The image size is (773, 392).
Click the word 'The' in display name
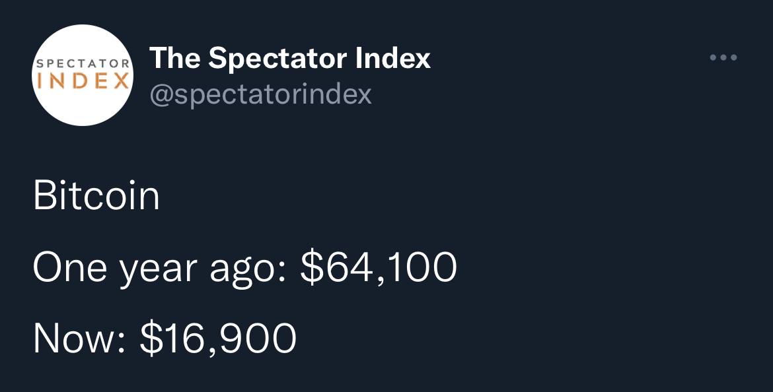pyautogui.click(x=174, y=59)
